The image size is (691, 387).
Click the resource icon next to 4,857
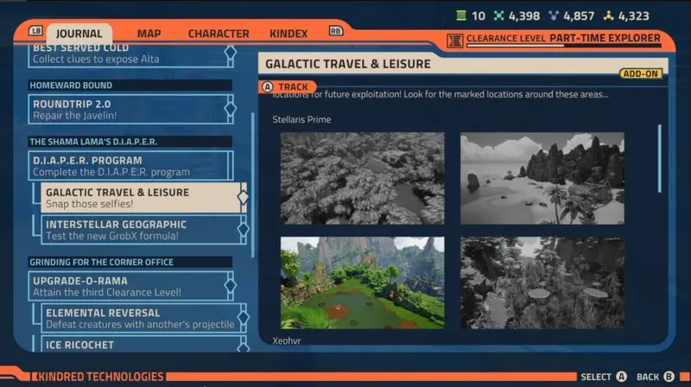[x=554, y=16]
